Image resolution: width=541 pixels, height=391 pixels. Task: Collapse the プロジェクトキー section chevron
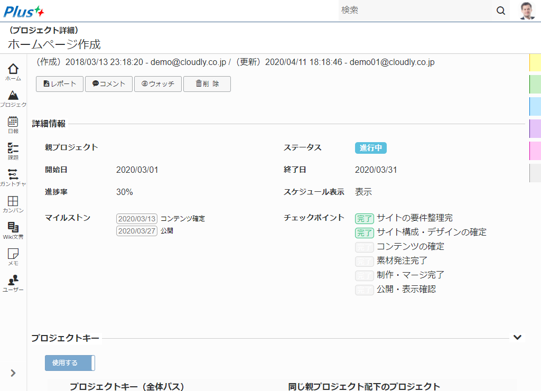click(517, 337)
